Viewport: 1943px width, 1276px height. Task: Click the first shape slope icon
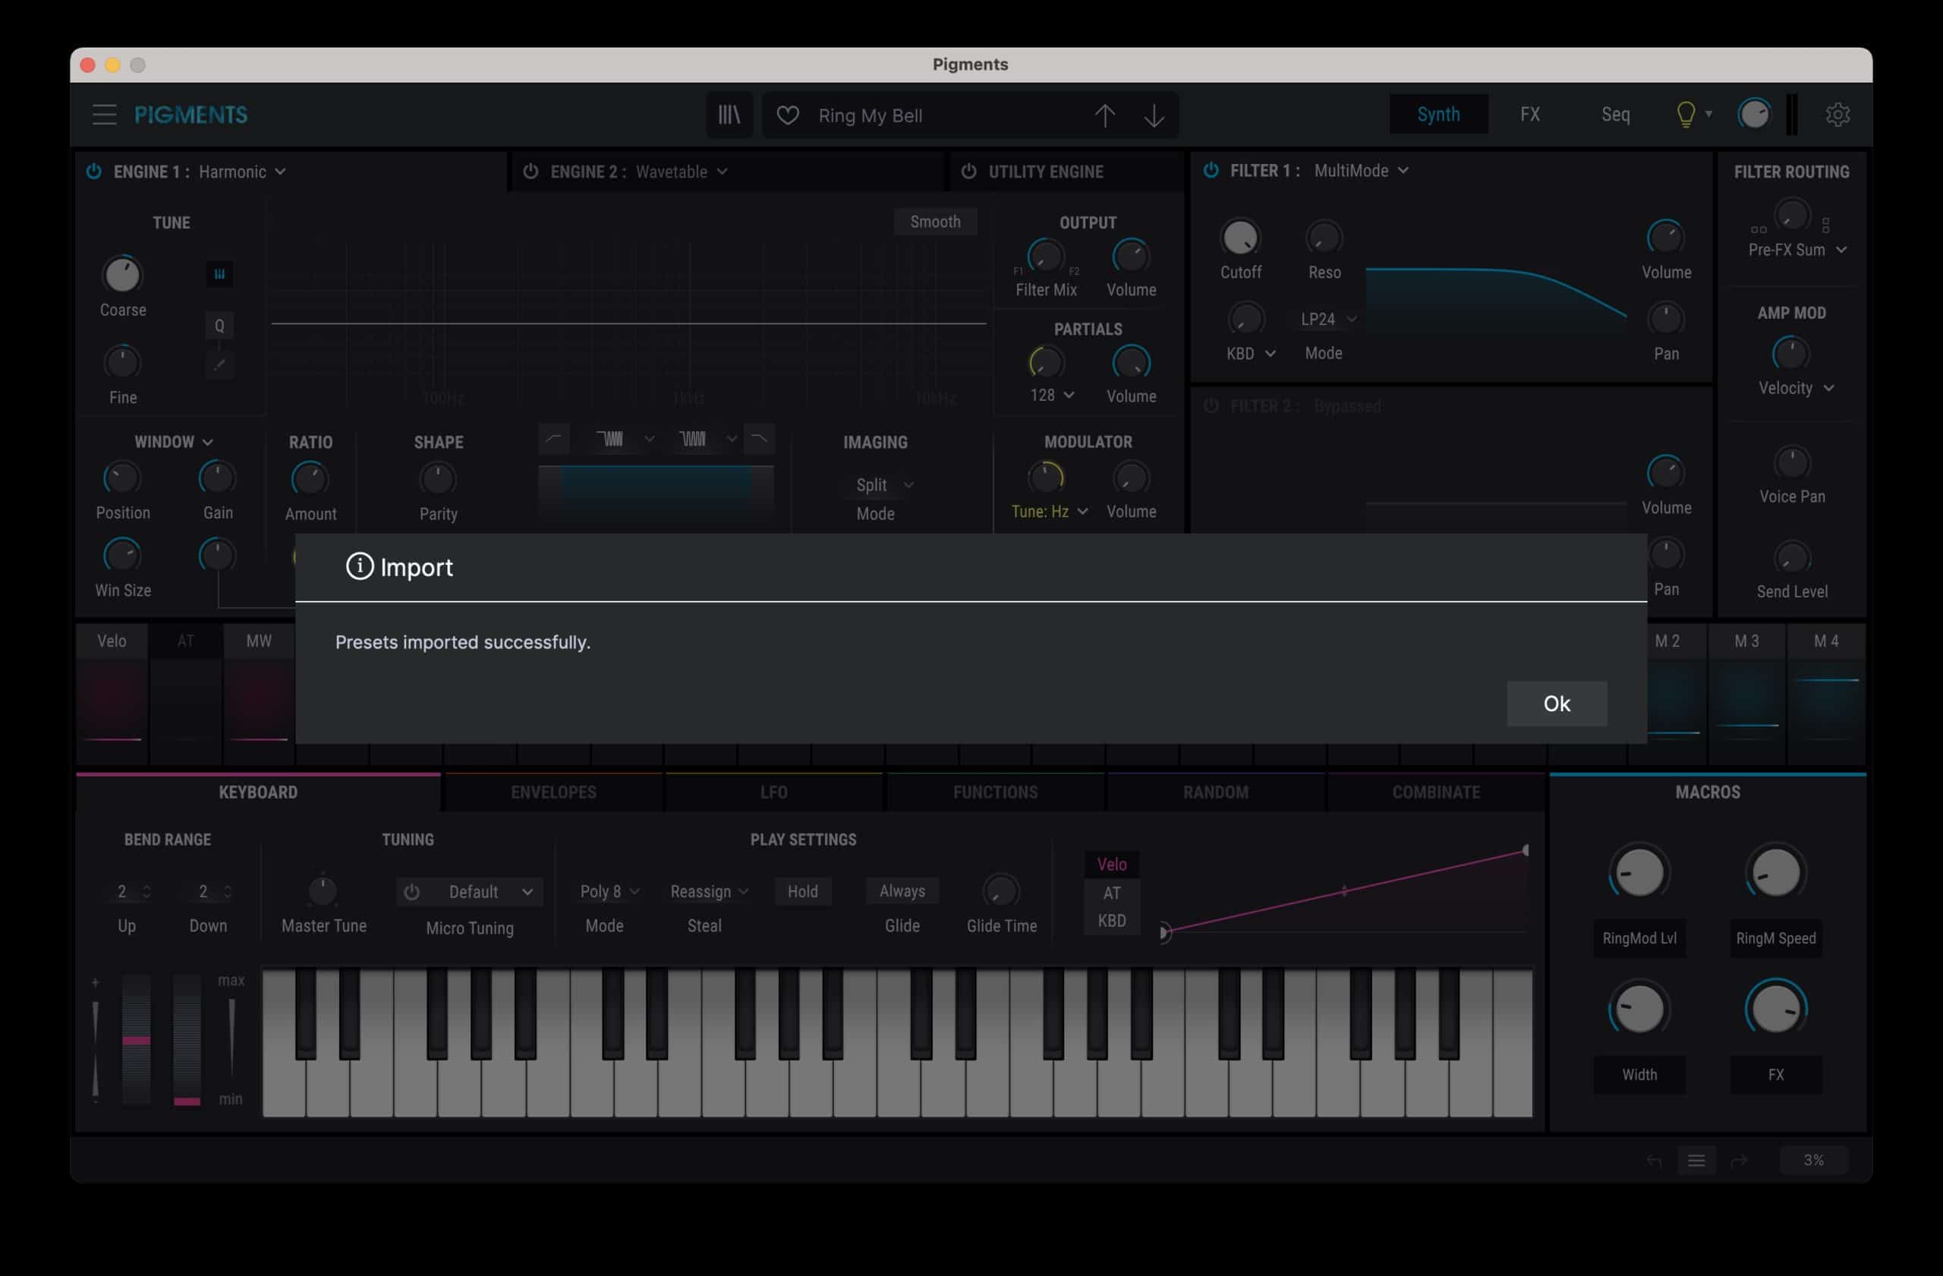(x=553, y=440)
